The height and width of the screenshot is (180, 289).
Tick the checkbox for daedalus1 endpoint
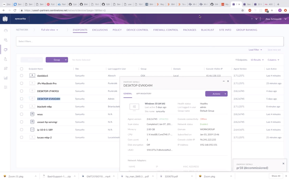click(22, 76)
